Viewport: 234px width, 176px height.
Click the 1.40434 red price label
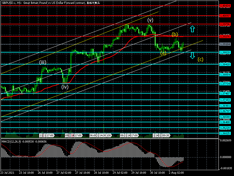pyautogui.click(x=225, y=6)
